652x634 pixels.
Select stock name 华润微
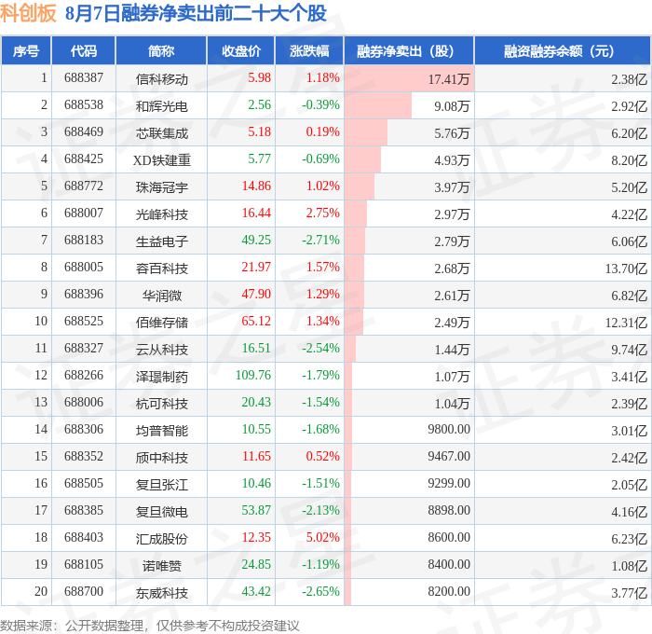[x=162, y=296]
